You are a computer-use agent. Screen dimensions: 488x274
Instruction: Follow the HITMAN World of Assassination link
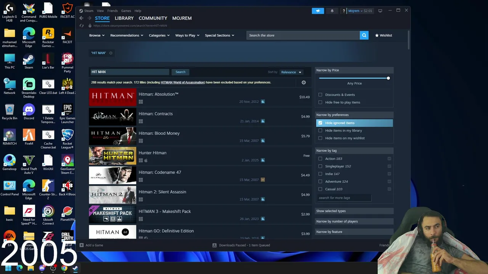(183, 82)
